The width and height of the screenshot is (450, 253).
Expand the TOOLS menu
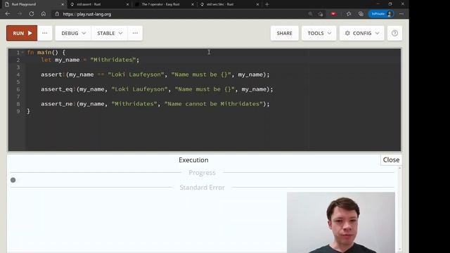click(x=319, y=33)
